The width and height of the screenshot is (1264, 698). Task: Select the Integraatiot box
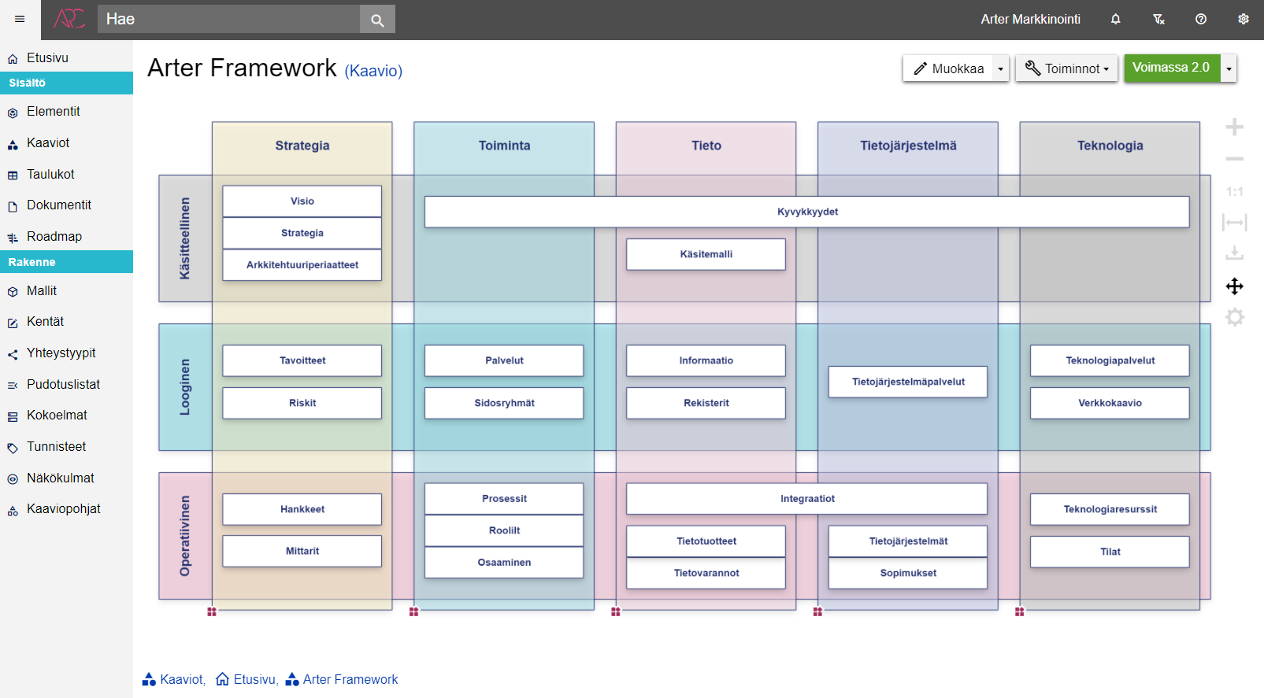(807, 499)
